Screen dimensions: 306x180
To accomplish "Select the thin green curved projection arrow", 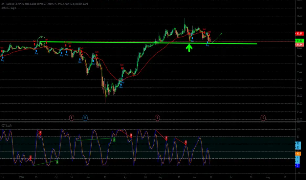I will pyautogui.click(x=217, y=37).
